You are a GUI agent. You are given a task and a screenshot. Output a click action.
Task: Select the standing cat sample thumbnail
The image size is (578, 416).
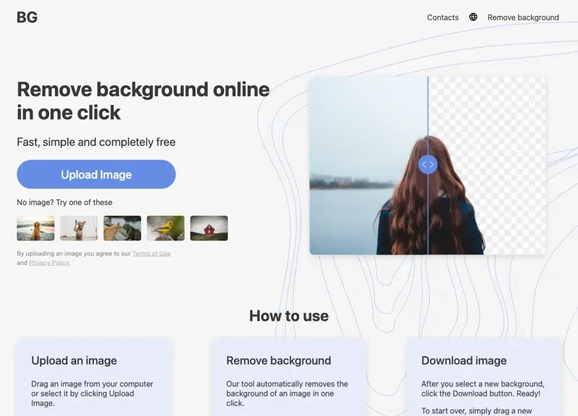point(79,228)
